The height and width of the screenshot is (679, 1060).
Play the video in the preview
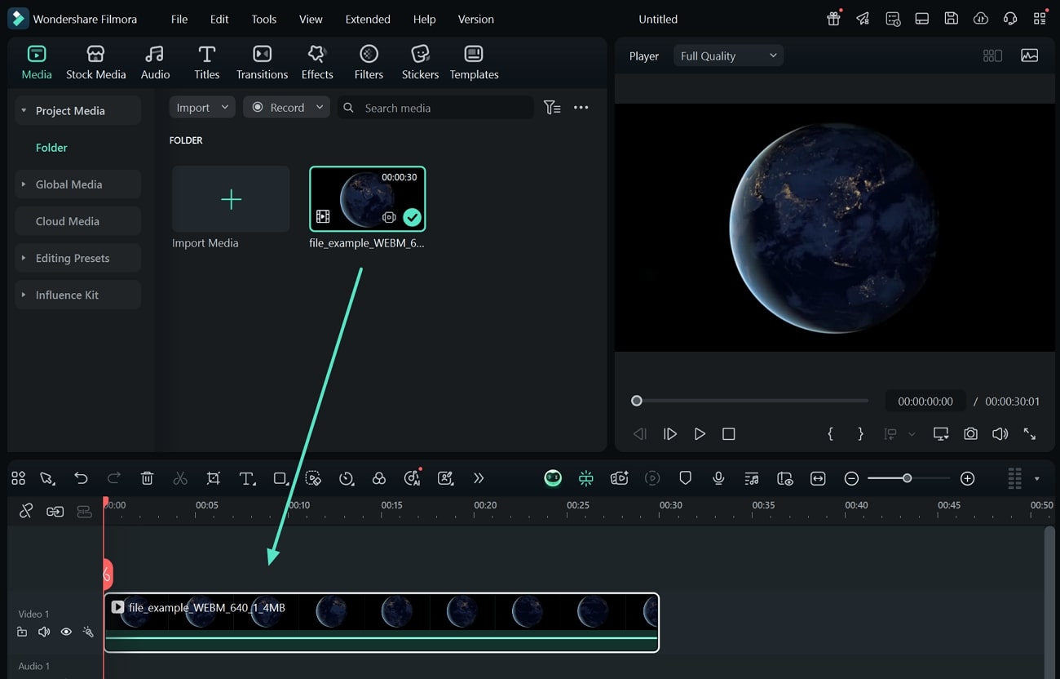(700, 434)
